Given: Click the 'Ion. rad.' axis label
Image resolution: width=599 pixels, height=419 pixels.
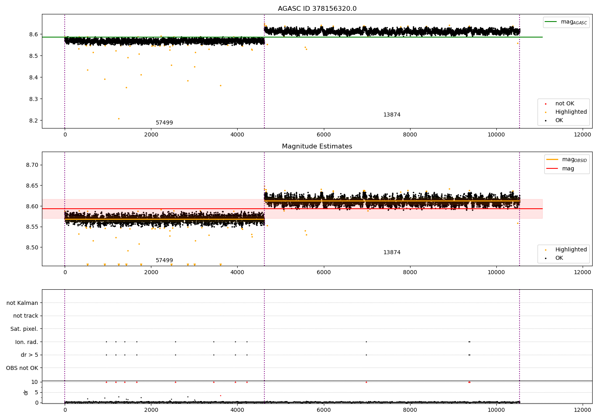Looking at the screenshot, I should click(x=27, y=342).
